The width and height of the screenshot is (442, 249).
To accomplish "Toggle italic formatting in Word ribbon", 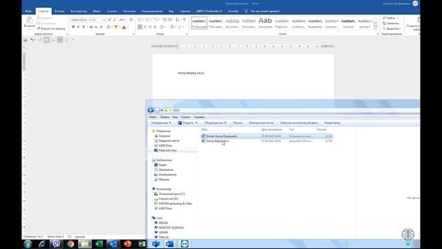I will point(78,27).
